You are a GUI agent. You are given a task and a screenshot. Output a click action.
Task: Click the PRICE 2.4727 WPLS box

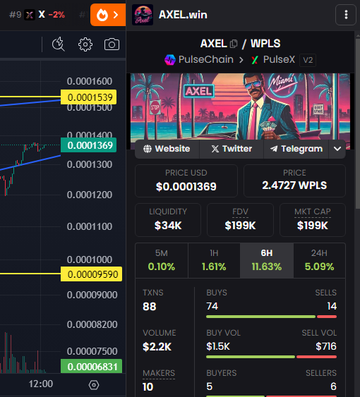click(x=294, y=181)
